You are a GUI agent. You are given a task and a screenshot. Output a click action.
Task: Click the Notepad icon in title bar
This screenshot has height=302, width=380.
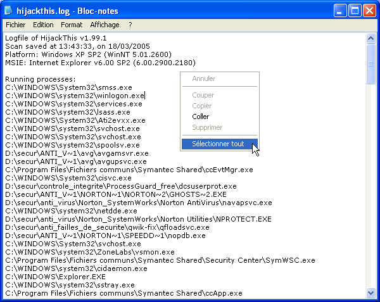[8, 11]
